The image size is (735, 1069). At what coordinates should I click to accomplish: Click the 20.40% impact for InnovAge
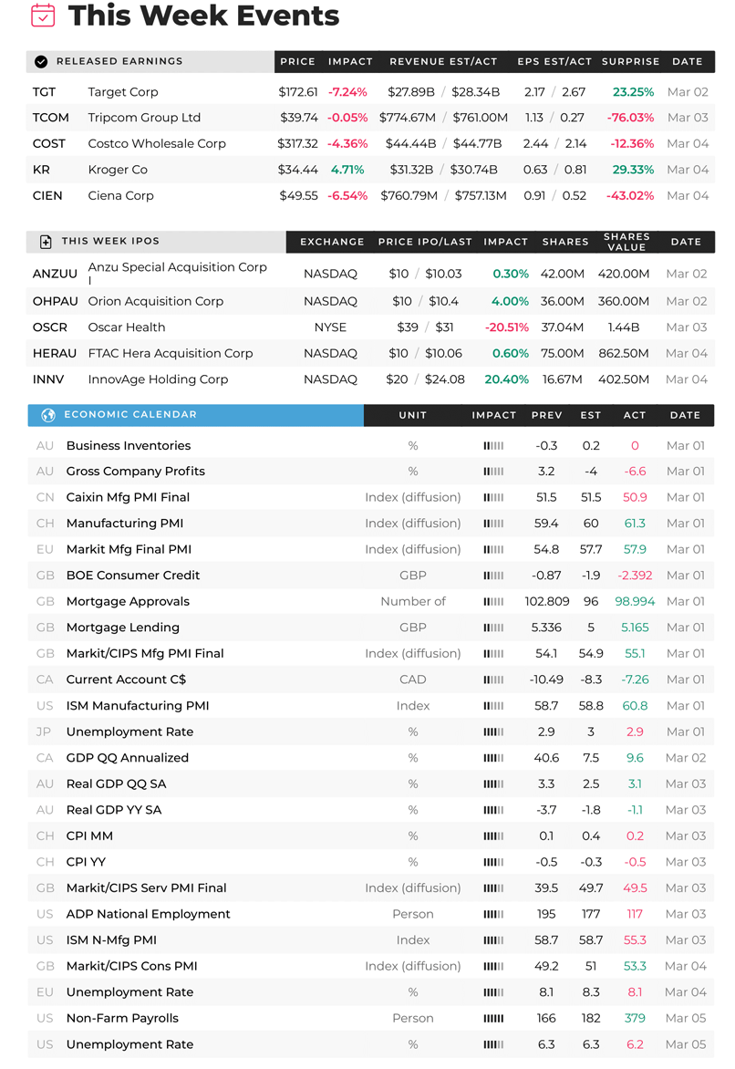click(507, 379)
